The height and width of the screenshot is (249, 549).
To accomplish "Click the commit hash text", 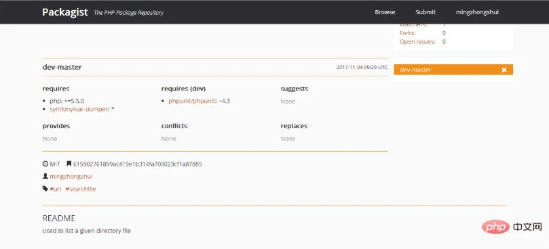I will pyautogui.click(x=137, y=164).
